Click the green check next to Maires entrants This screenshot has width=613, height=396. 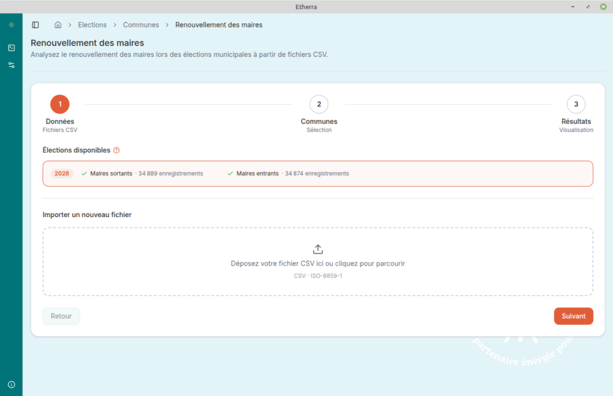[x=230, y=173]
